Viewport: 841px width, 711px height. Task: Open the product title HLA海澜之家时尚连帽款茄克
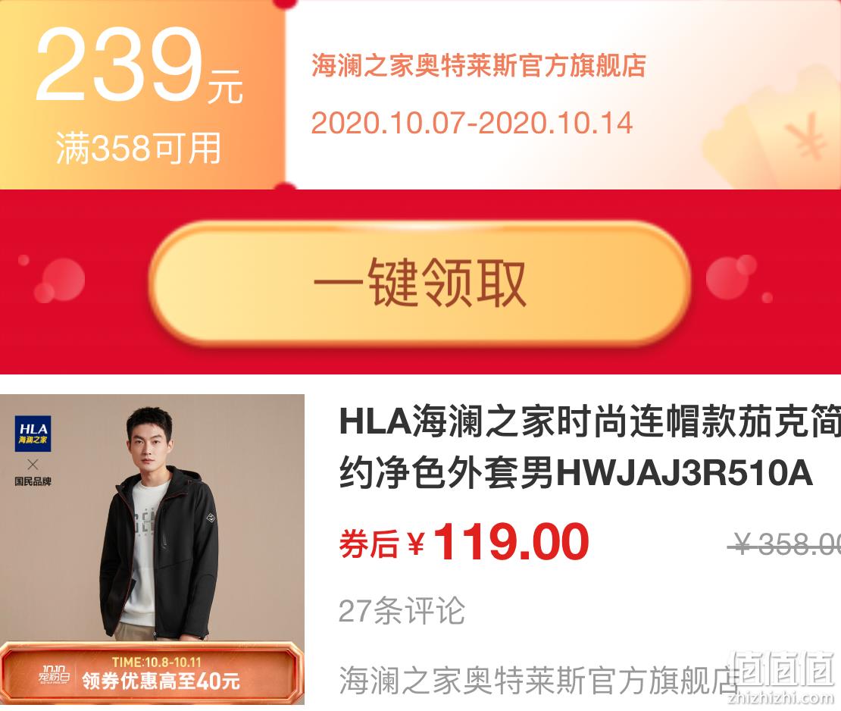(x=589, y=421)
